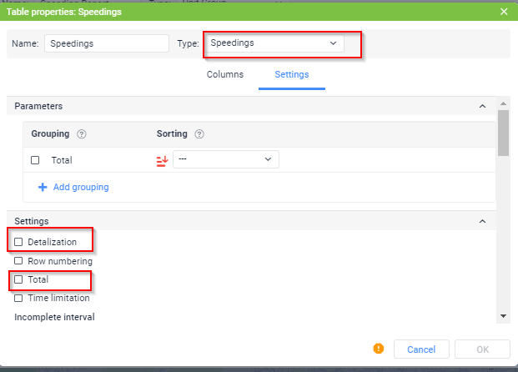
Task: Click the orange warning icon near Cancel
Action: [x=378, y=349]
